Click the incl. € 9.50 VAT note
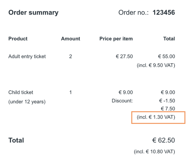The image size is (190, 163). 156,65
